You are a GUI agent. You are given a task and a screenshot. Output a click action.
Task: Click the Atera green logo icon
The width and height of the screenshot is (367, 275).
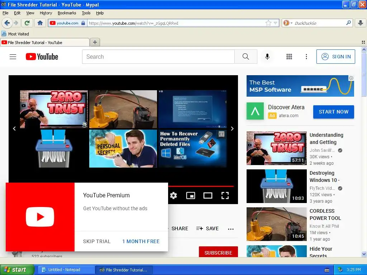pyautogui.click(x=255, y=111)
